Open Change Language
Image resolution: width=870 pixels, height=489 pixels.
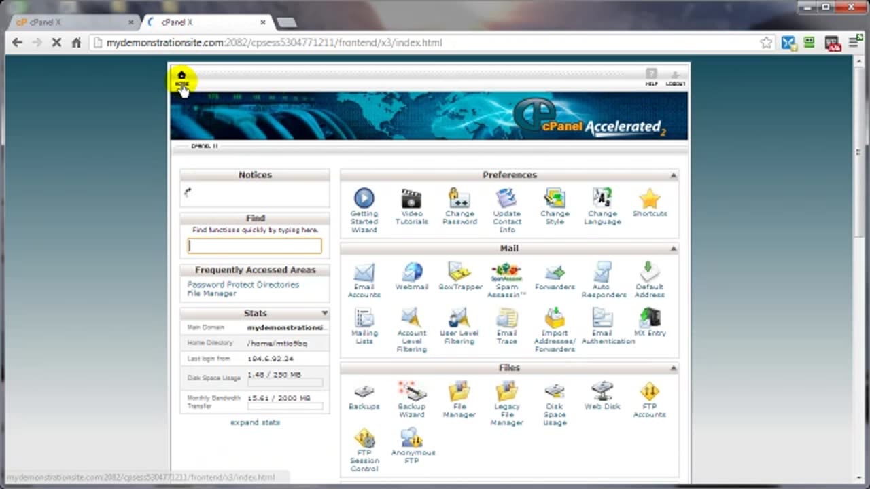click(x=602, y=206)
